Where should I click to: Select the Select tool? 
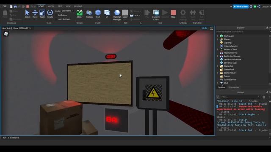tap(27, 14)
